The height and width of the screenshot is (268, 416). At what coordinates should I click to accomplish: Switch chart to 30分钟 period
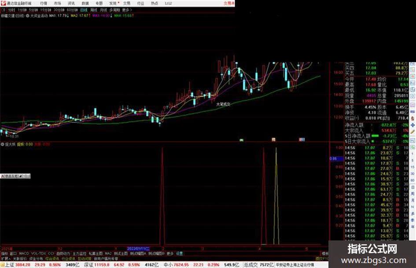click(x=59, y=10)
